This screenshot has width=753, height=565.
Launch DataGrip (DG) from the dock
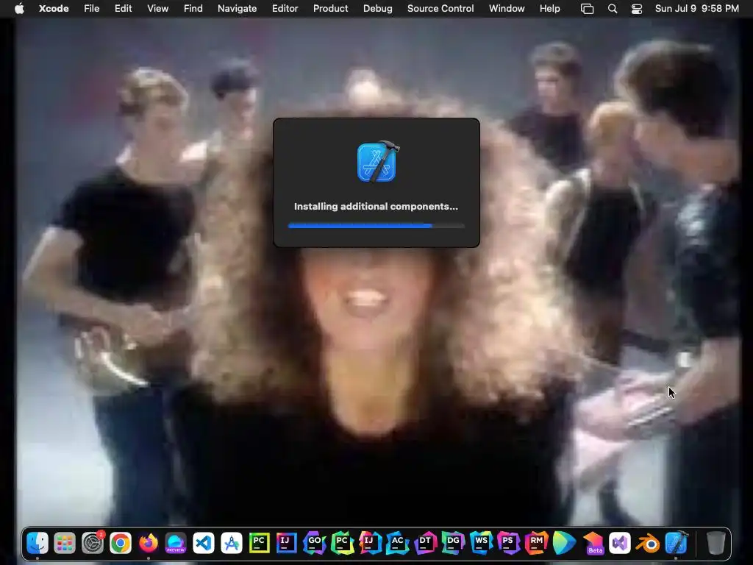(x=453, y=544)
